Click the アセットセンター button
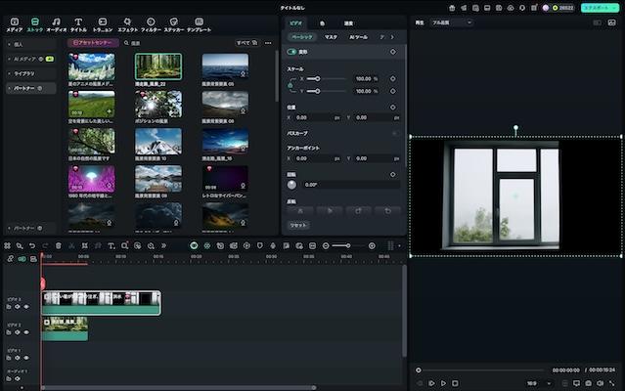Image resolution: width=625 pixels, height=391 pixels. (93, 43)
